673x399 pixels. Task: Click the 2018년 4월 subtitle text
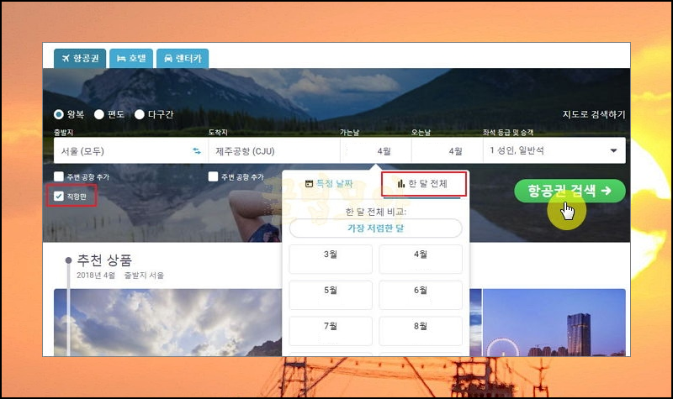pyautogui.click(x=96, y=276)
